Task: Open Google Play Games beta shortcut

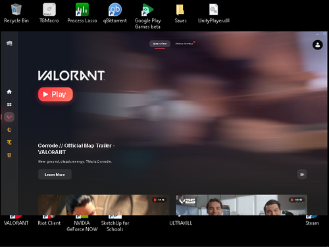Action: (148, 16)
